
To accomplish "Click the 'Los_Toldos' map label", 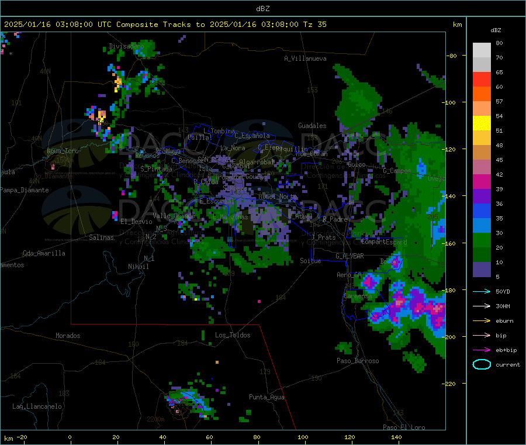I will (233, 335).
